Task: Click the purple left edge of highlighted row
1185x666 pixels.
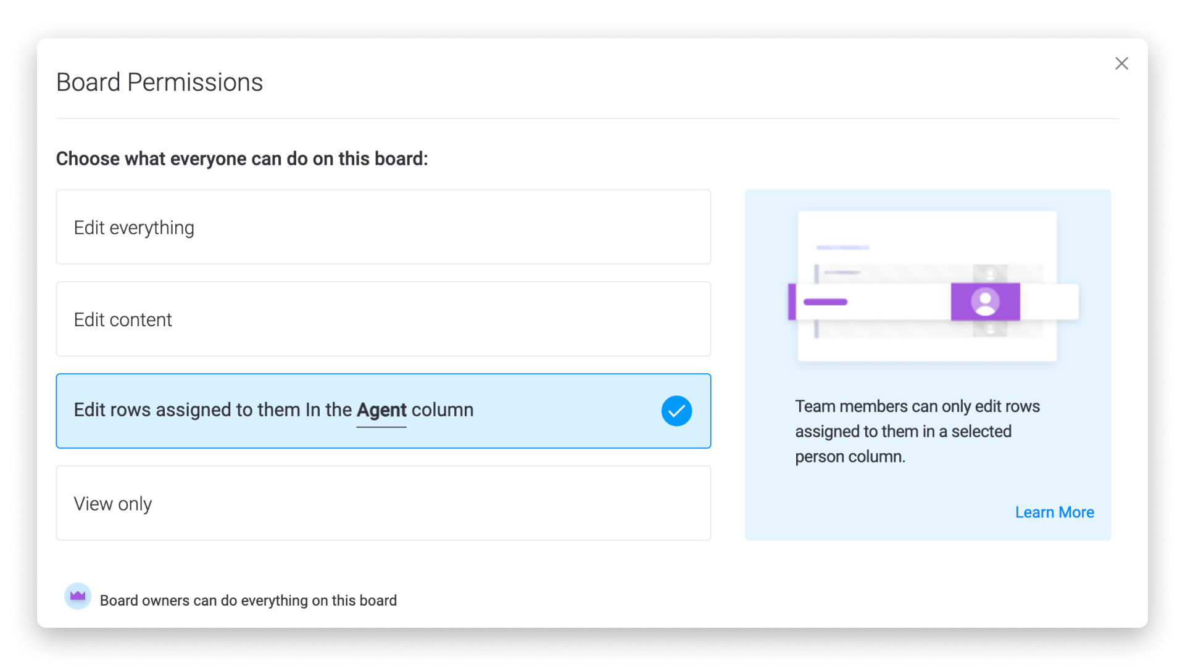Action: (792, 302)
